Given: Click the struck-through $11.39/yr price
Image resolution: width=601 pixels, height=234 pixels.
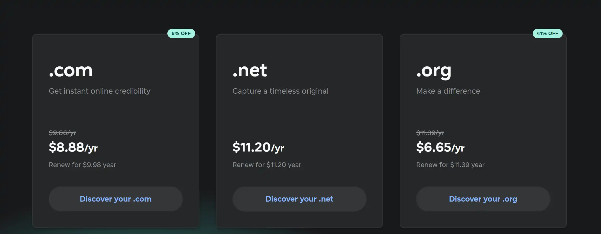Looking at the screenshot, I should (x=430, y=133).
